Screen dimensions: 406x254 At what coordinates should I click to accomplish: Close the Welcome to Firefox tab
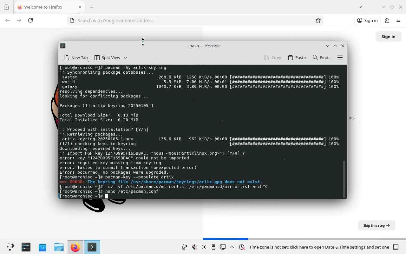coord(80,7)
